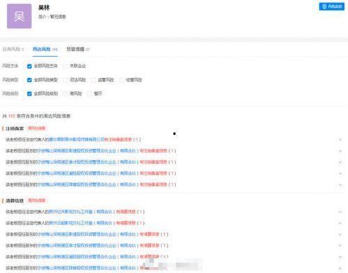
Task: Uncheck the 全部风险主体 checkbox
Action: click(29, 66)
